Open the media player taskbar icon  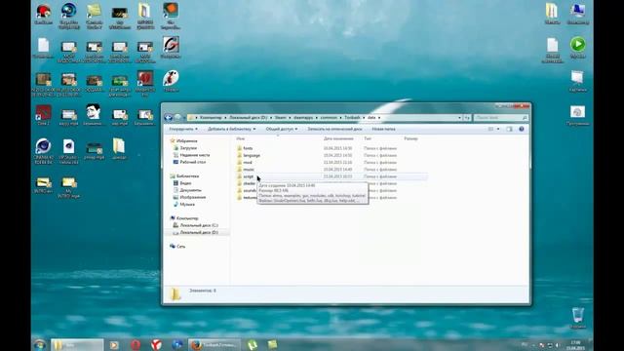coord(114,344)
